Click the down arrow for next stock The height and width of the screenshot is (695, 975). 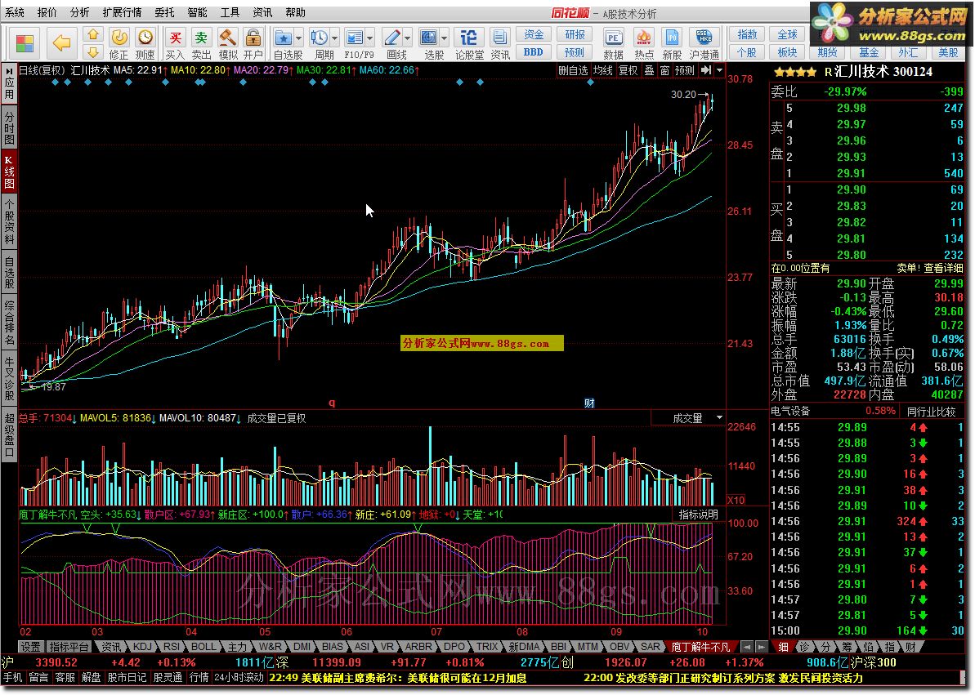[93, 52]
